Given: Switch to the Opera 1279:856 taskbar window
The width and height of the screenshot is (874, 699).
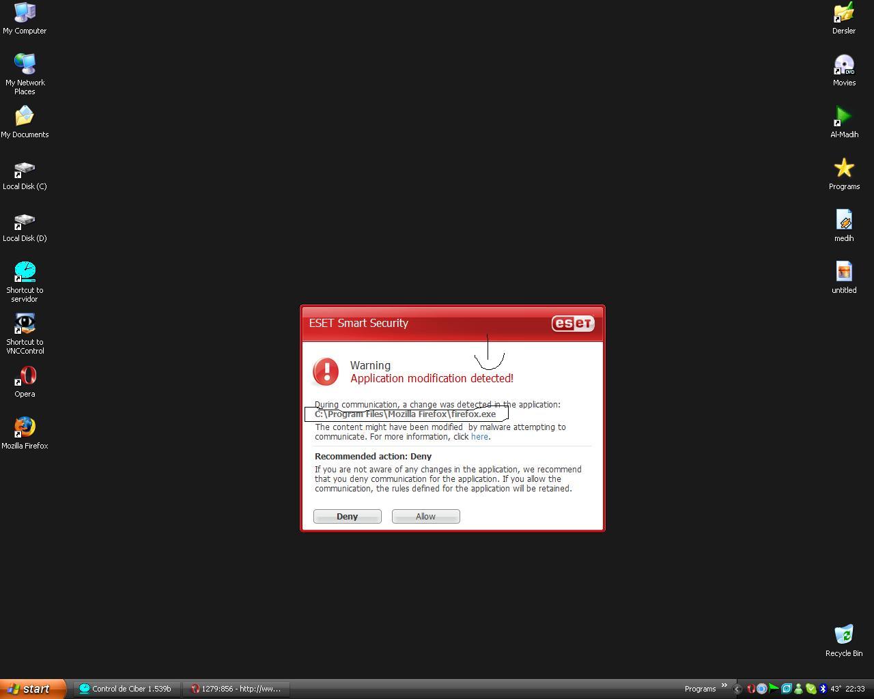Looking at the screenshot, I should [236, 689].
